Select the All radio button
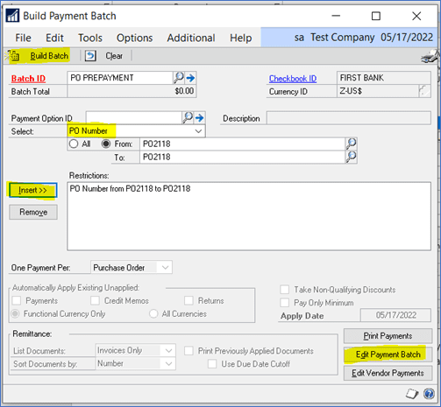This screenshot has width=441, height=407. click(x=74, y=144)
